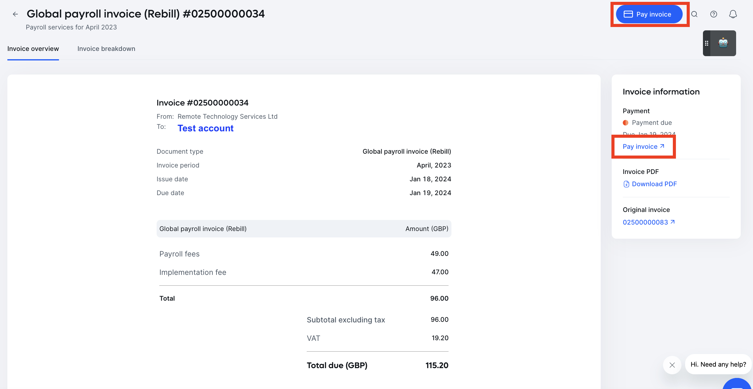Viewport: 753px width, 389px height.
Task: Click Pay invoice in the Invoice information panel
Action: pos(640,146)
